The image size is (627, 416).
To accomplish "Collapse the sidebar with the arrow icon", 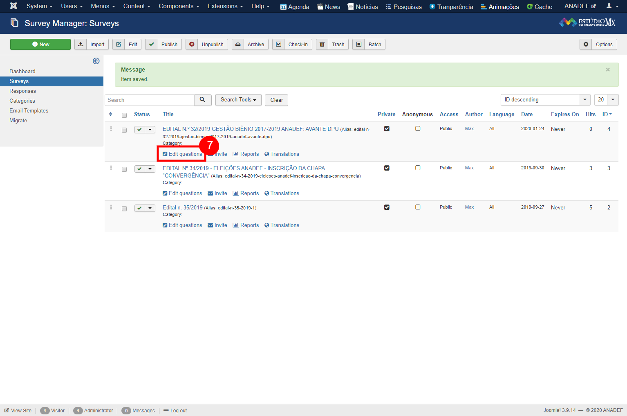I will (x=96, y=61).
